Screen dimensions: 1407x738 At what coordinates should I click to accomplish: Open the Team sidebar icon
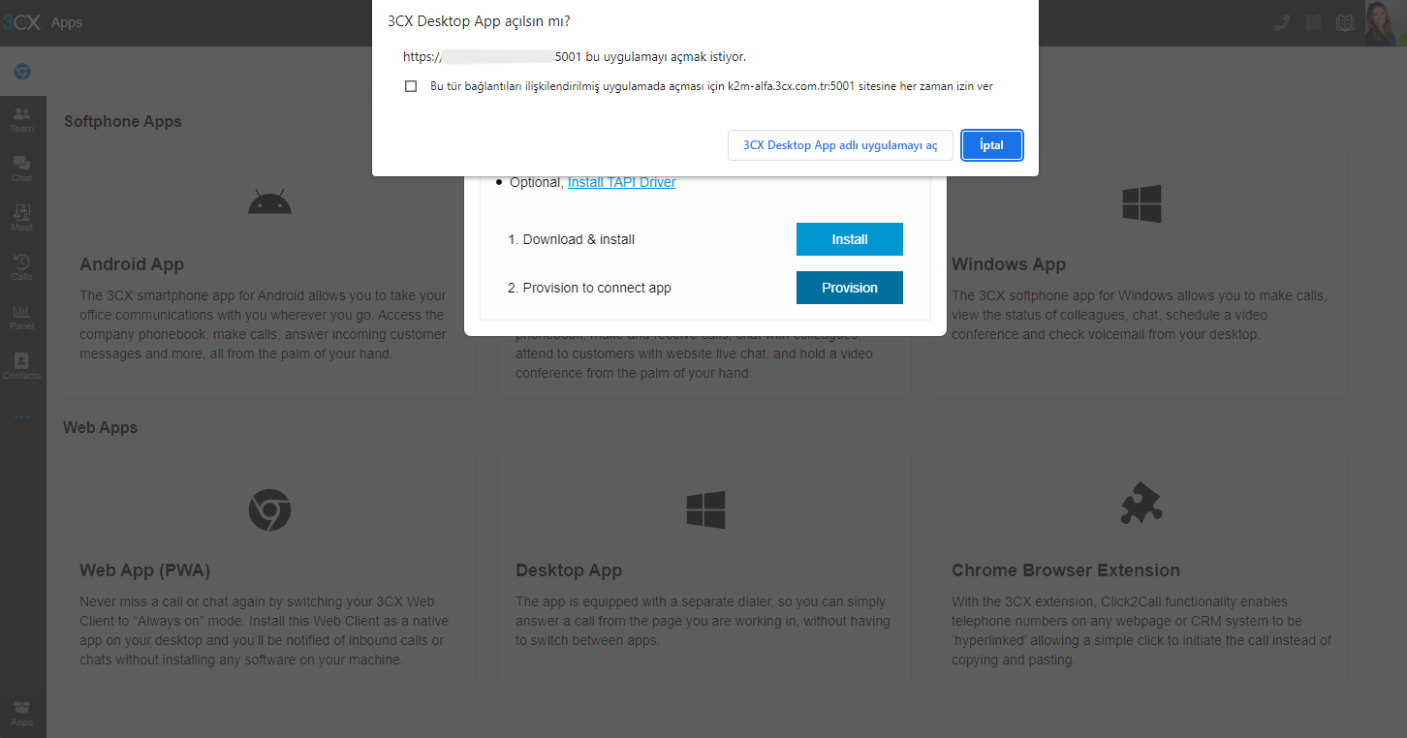(x=21, y=119)
